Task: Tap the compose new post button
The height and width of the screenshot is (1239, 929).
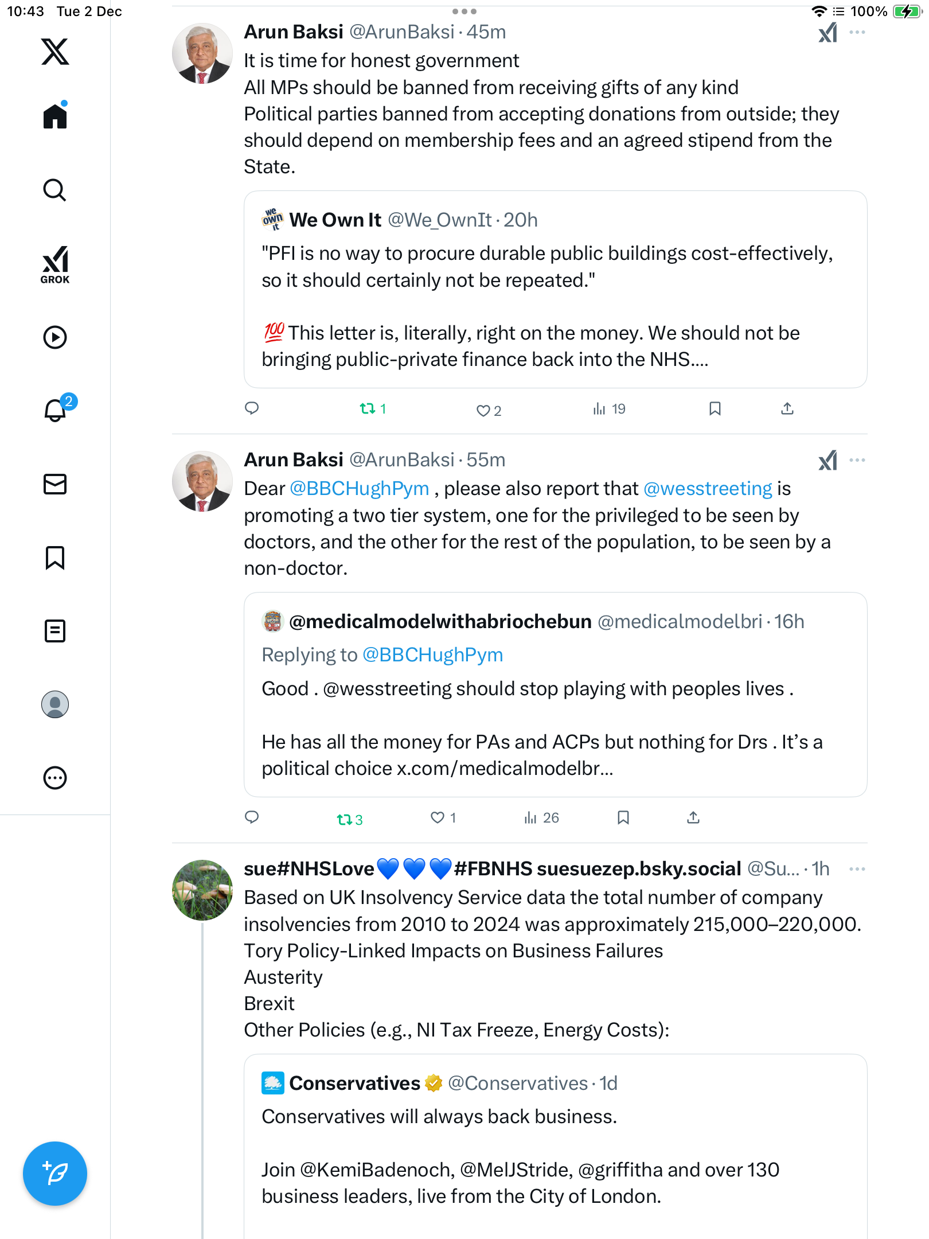Action: click(55, 1174)
